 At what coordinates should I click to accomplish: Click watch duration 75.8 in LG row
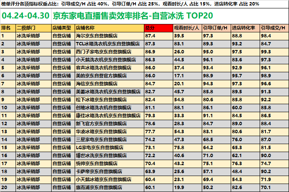187,147
